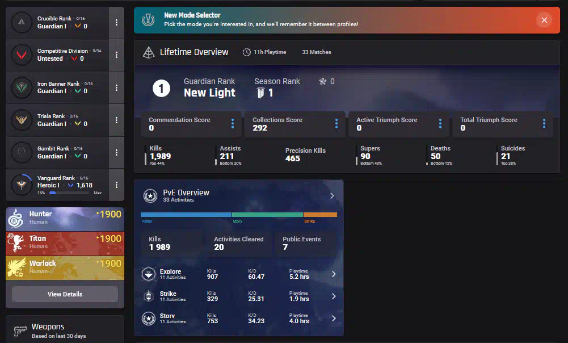Click the Assists value 211
568x343 pixels.
[227, 156]
